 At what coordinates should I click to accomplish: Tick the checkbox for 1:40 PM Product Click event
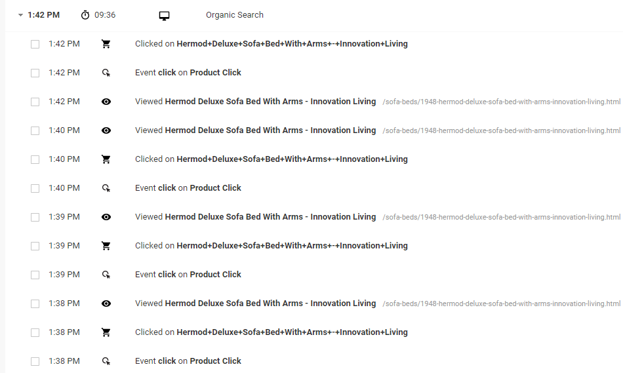point(35,188)
